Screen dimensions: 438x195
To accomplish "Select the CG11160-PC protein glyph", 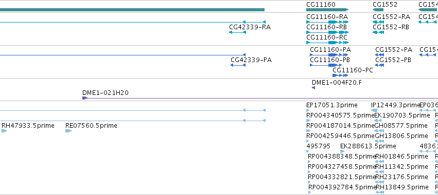I will click(340, 75).
